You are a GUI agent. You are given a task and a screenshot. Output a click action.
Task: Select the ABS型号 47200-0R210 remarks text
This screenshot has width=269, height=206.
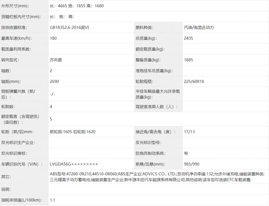(157, 177)
